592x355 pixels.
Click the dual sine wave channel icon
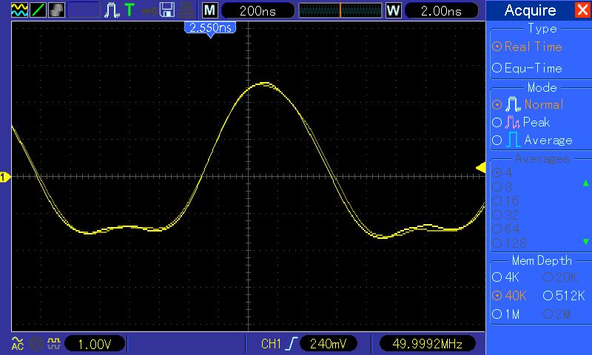[x=19, y=10]
